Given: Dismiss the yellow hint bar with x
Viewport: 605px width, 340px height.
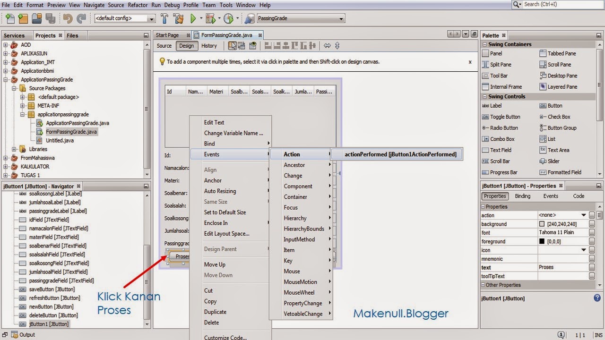Looking at the screenshot, I should click(470, 62).
